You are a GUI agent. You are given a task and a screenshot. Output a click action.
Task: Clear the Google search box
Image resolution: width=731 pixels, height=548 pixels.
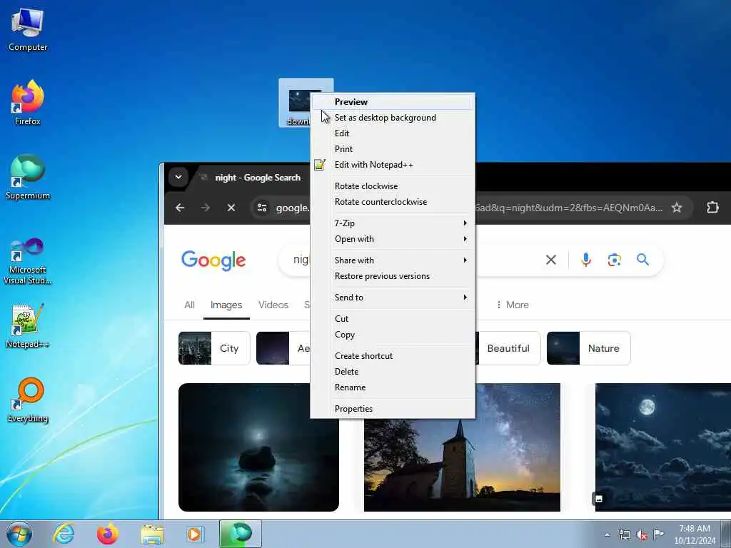click(x=550, y=260)
